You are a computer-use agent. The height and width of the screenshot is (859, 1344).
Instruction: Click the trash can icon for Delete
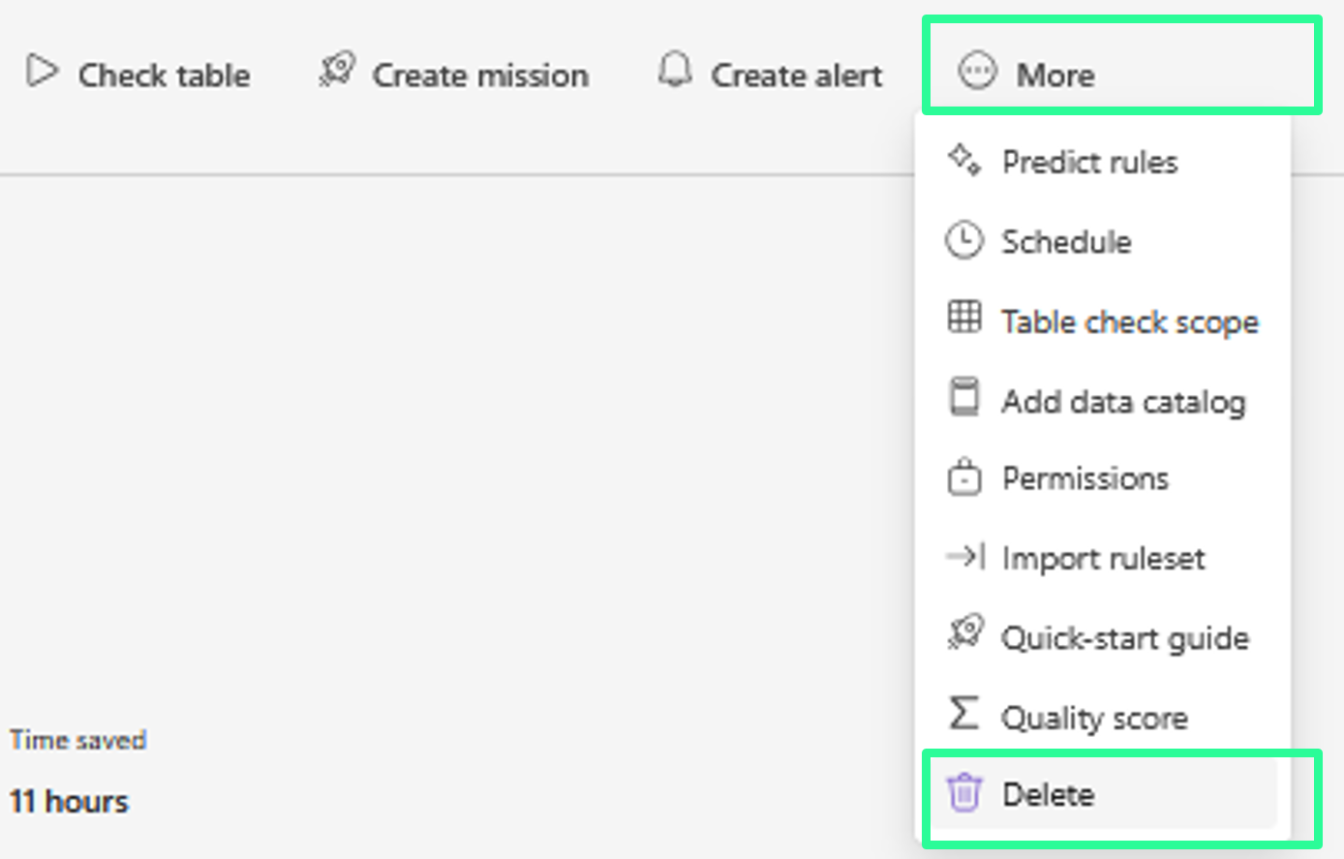pyautogui.click(x=963, y=793)
